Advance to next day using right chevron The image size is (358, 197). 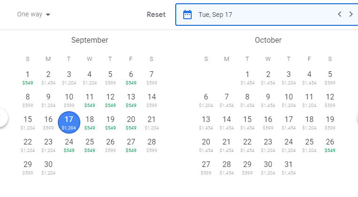tap(351, 15)
